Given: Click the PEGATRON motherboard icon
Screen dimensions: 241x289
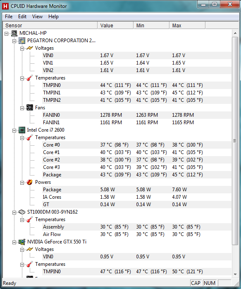Looking at the screenshot, I should pos(22,41).
